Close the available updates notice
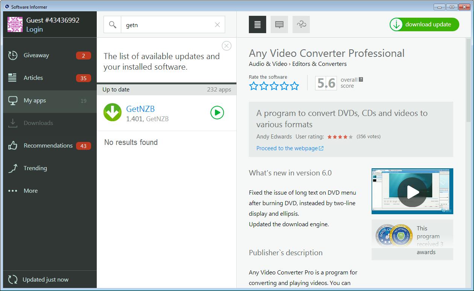This screenshot has height=291, width=474. click(x=226, y=46)
